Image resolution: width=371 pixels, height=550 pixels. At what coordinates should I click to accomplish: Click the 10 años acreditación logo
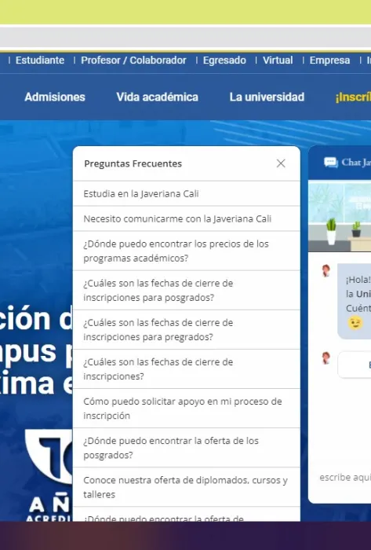(49, 475)
